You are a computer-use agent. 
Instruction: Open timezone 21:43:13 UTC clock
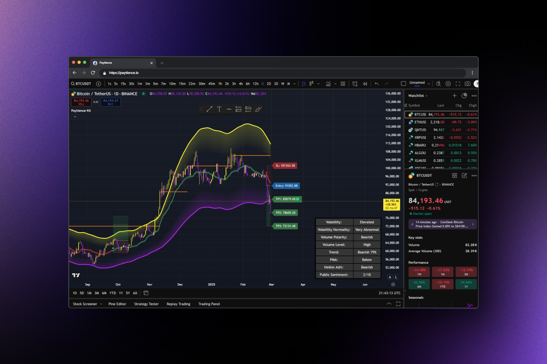click(389, 293)
